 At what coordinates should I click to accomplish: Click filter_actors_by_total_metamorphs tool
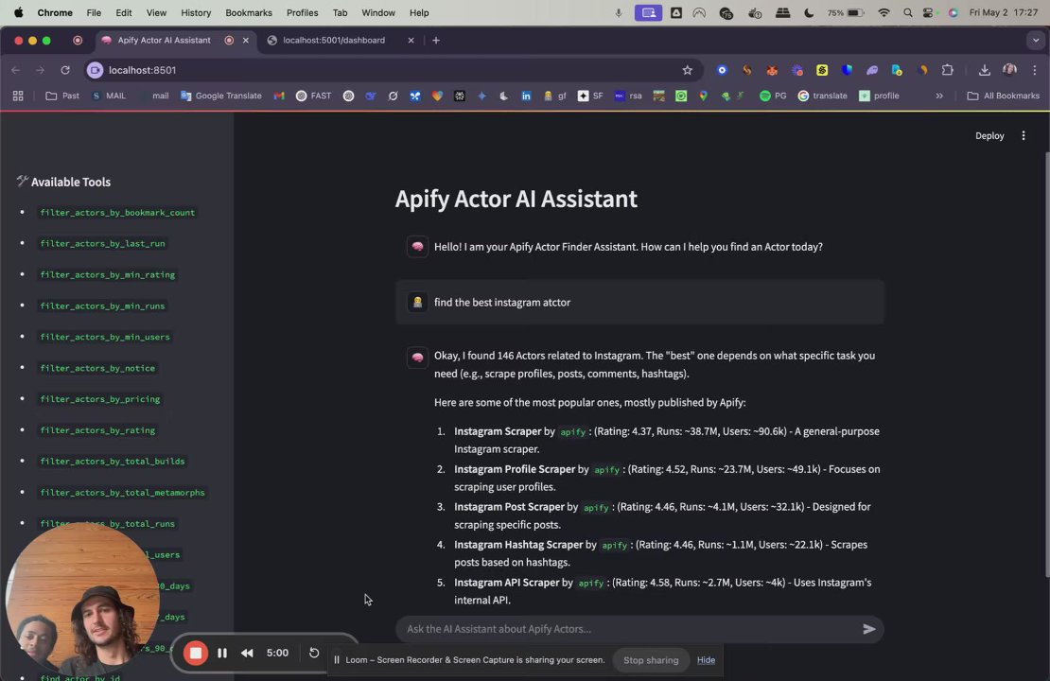pos(122,493)
